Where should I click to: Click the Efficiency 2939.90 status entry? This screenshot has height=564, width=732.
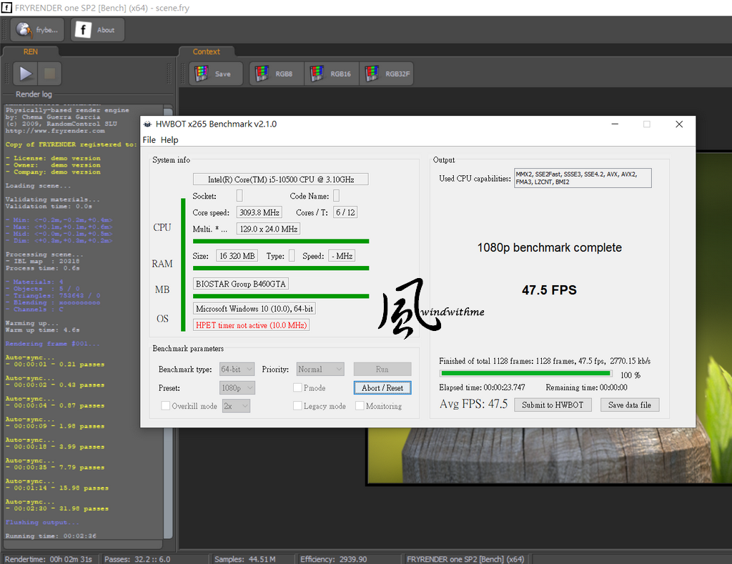tap(334, 559)
